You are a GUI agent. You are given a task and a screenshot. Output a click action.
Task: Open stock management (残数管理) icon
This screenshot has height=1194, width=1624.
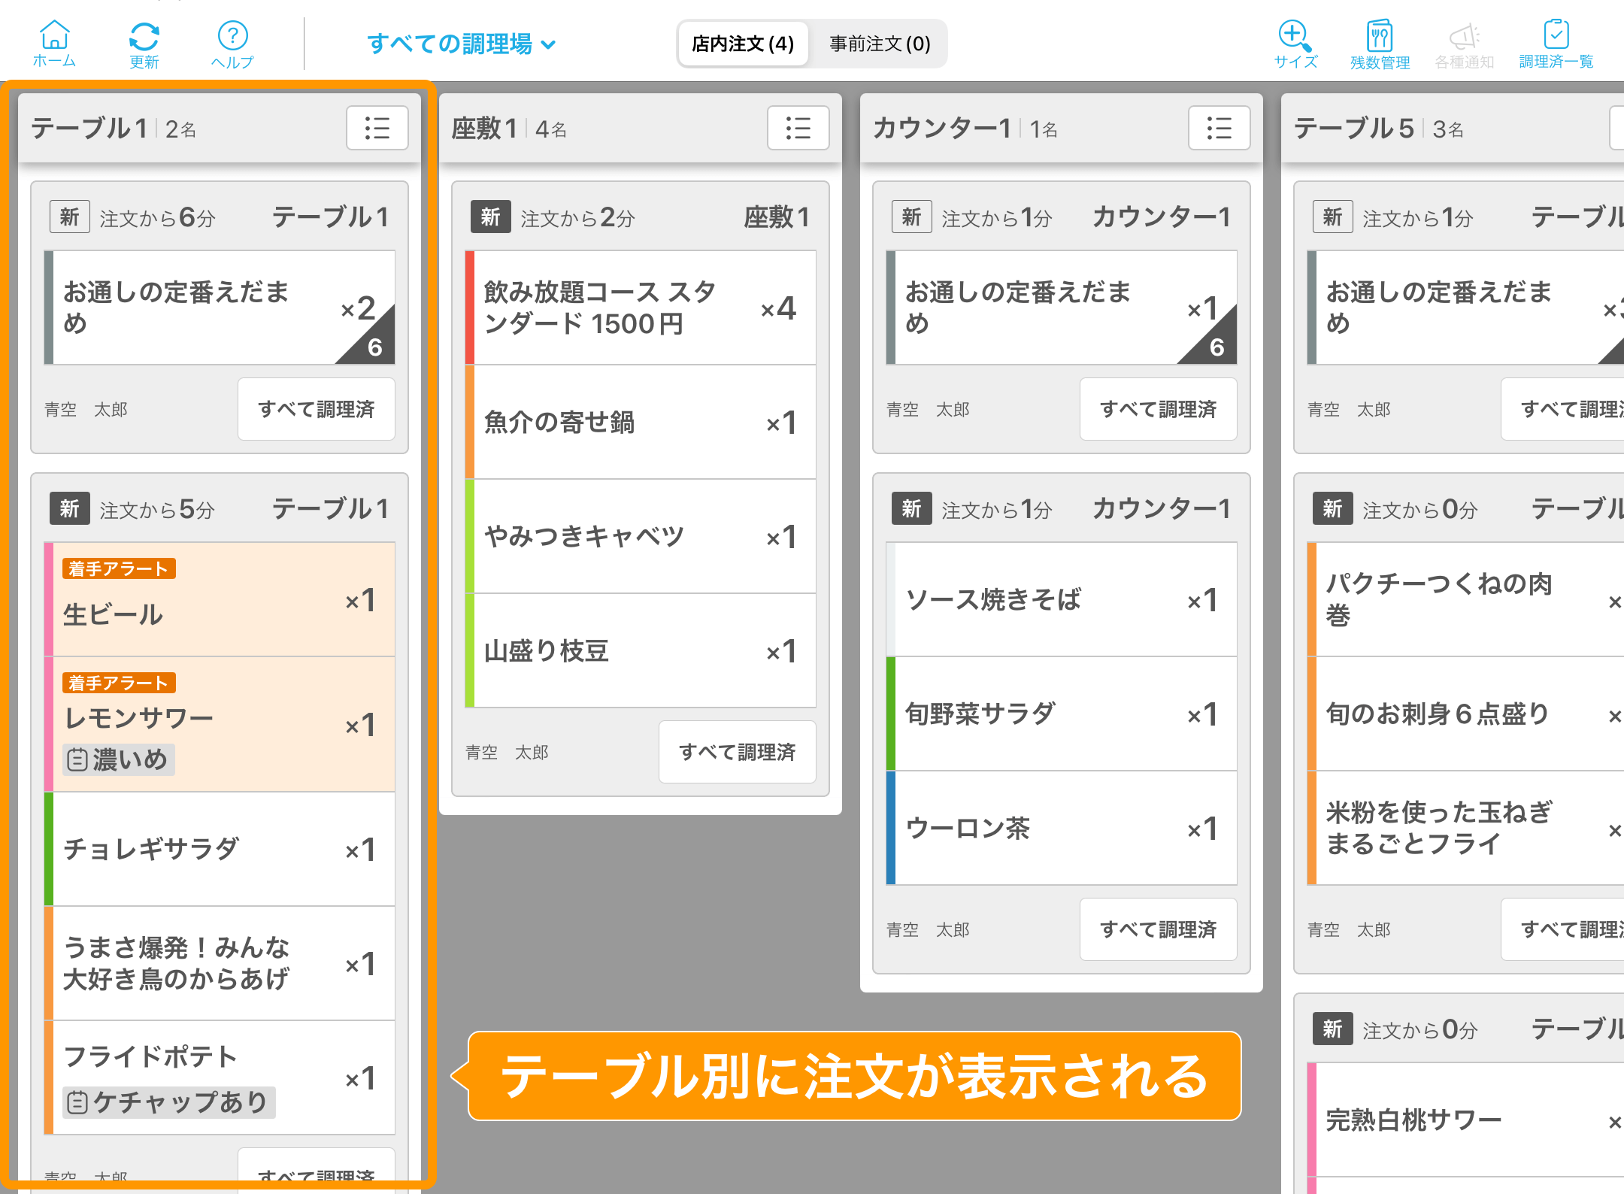1380,44
